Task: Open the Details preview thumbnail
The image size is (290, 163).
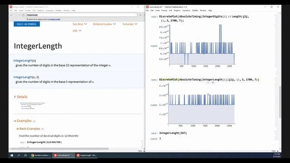Action: [x=32, y=105]
